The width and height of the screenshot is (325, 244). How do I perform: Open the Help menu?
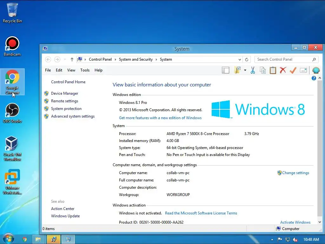(98, 70)
